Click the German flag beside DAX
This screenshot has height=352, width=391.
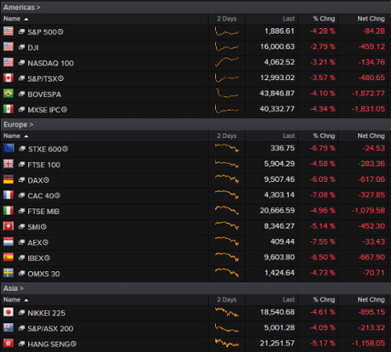tap(8, 179)
